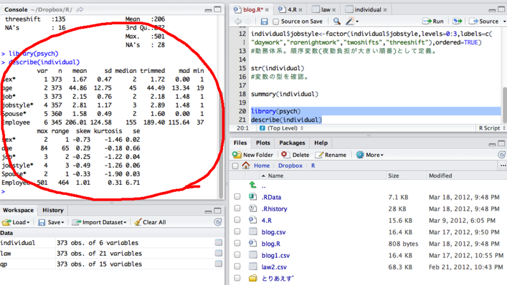Click the New Folder button
507x285 pixels.
(253, 155)
